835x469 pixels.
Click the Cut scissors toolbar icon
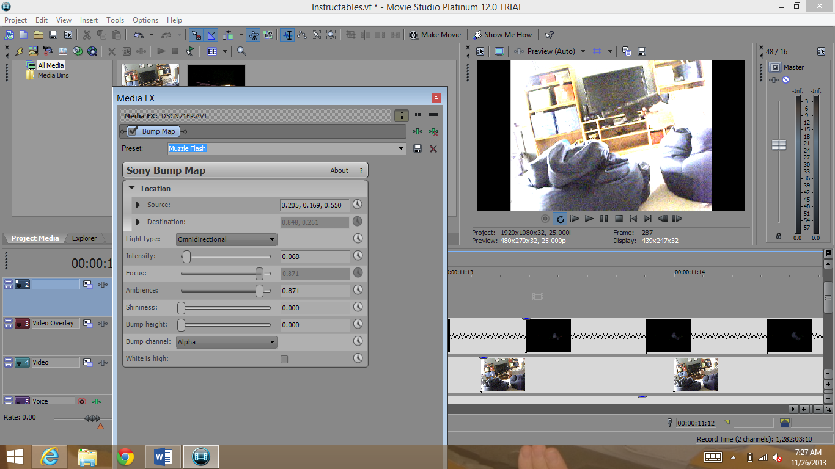point(87,35)
